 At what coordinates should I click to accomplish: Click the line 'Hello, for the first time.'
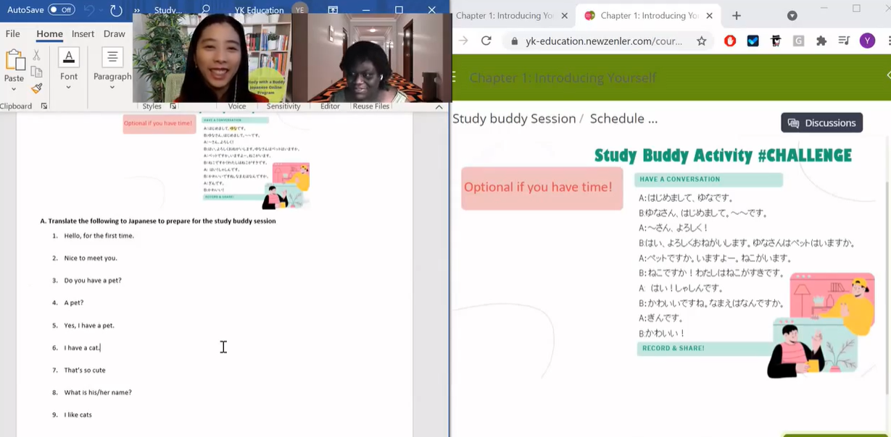point(99,236)
